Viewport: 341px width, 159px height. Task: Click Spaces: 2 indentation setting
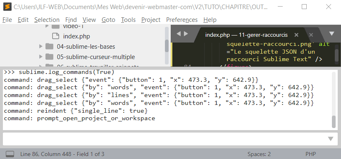(x=259, y=154)
